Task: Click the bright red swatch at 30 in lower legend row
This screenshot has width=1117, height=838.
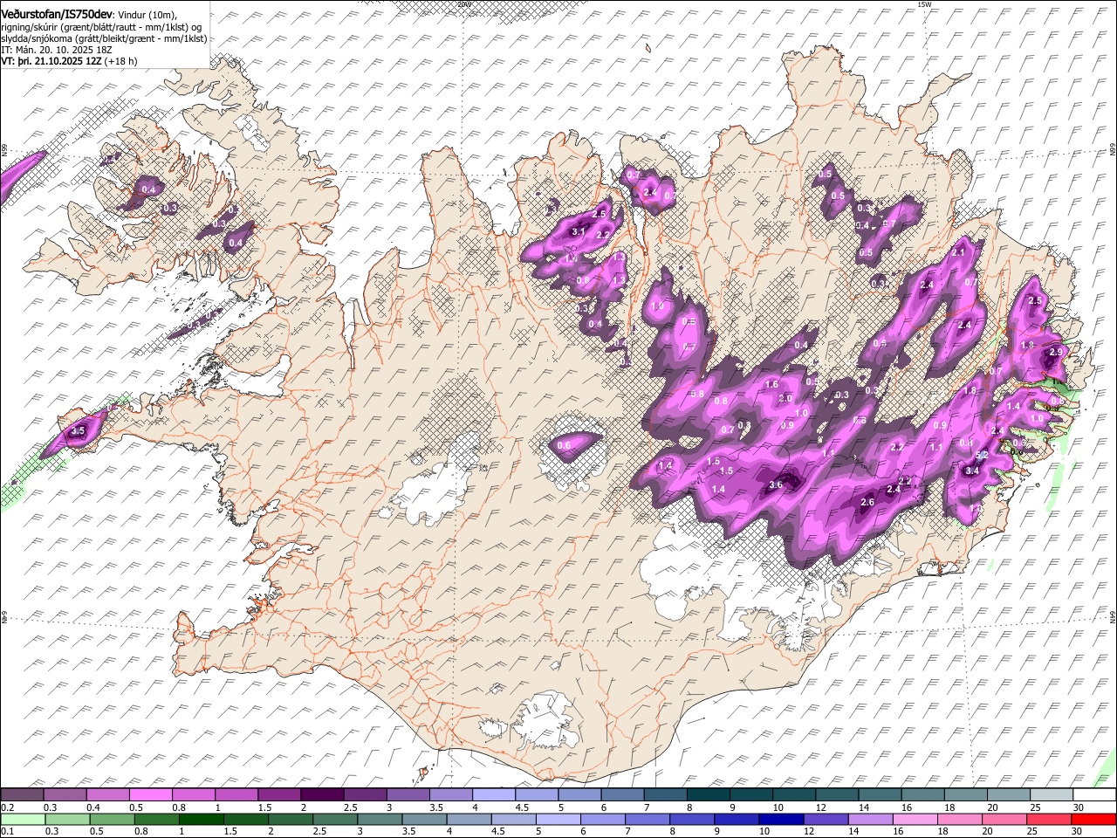Action: [x=1094, y=819]
